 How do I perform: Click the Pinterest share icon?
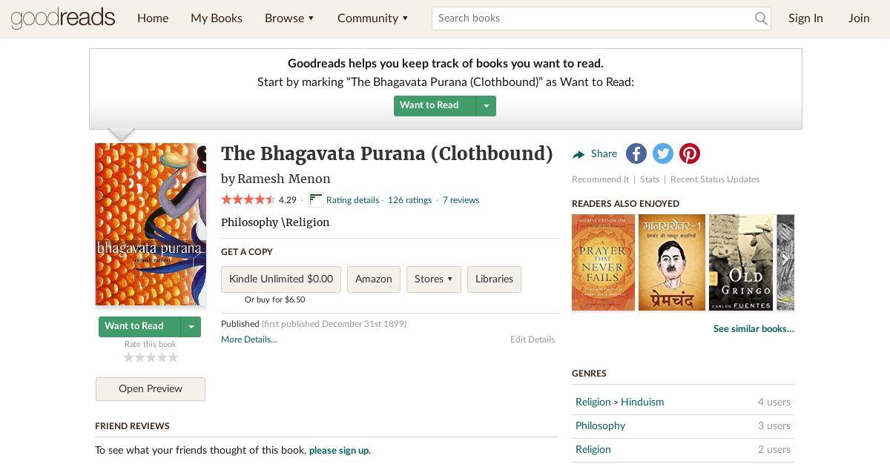click(x=690, y=153)
